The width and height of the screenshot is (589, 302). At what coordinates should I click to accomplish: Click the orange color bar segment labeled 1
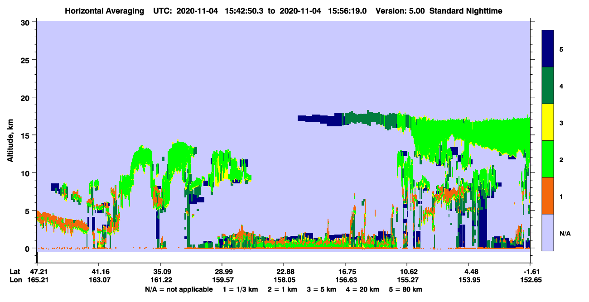pos(548,195)
